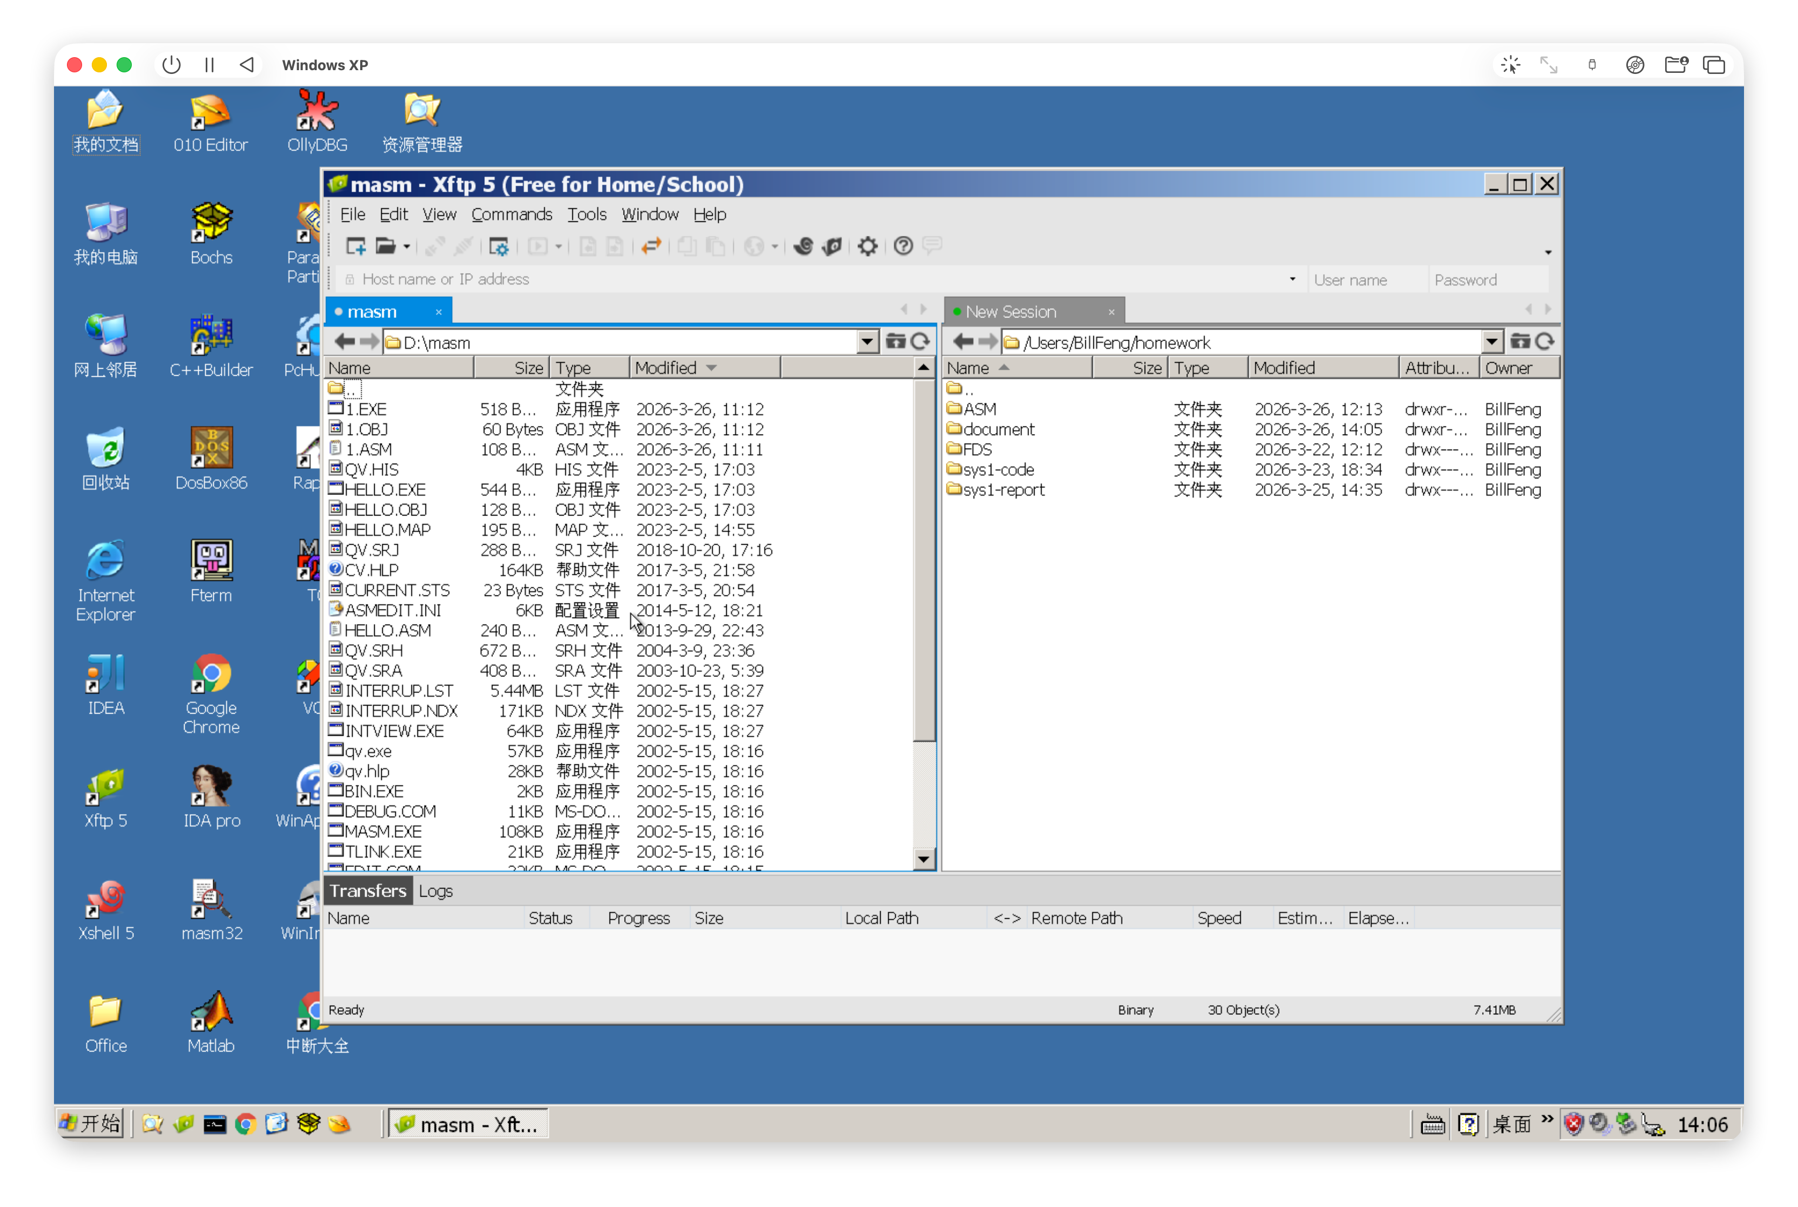The height and width of the screenshot is (1207, 1798).
Task: Switch to the Transfers tab
Action: click(368, 891)
